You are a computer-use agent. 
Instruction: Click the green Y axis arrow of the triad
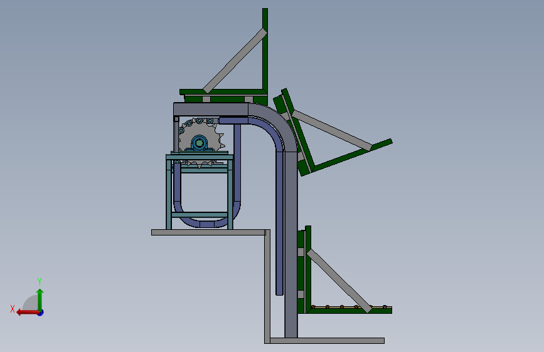40,299
